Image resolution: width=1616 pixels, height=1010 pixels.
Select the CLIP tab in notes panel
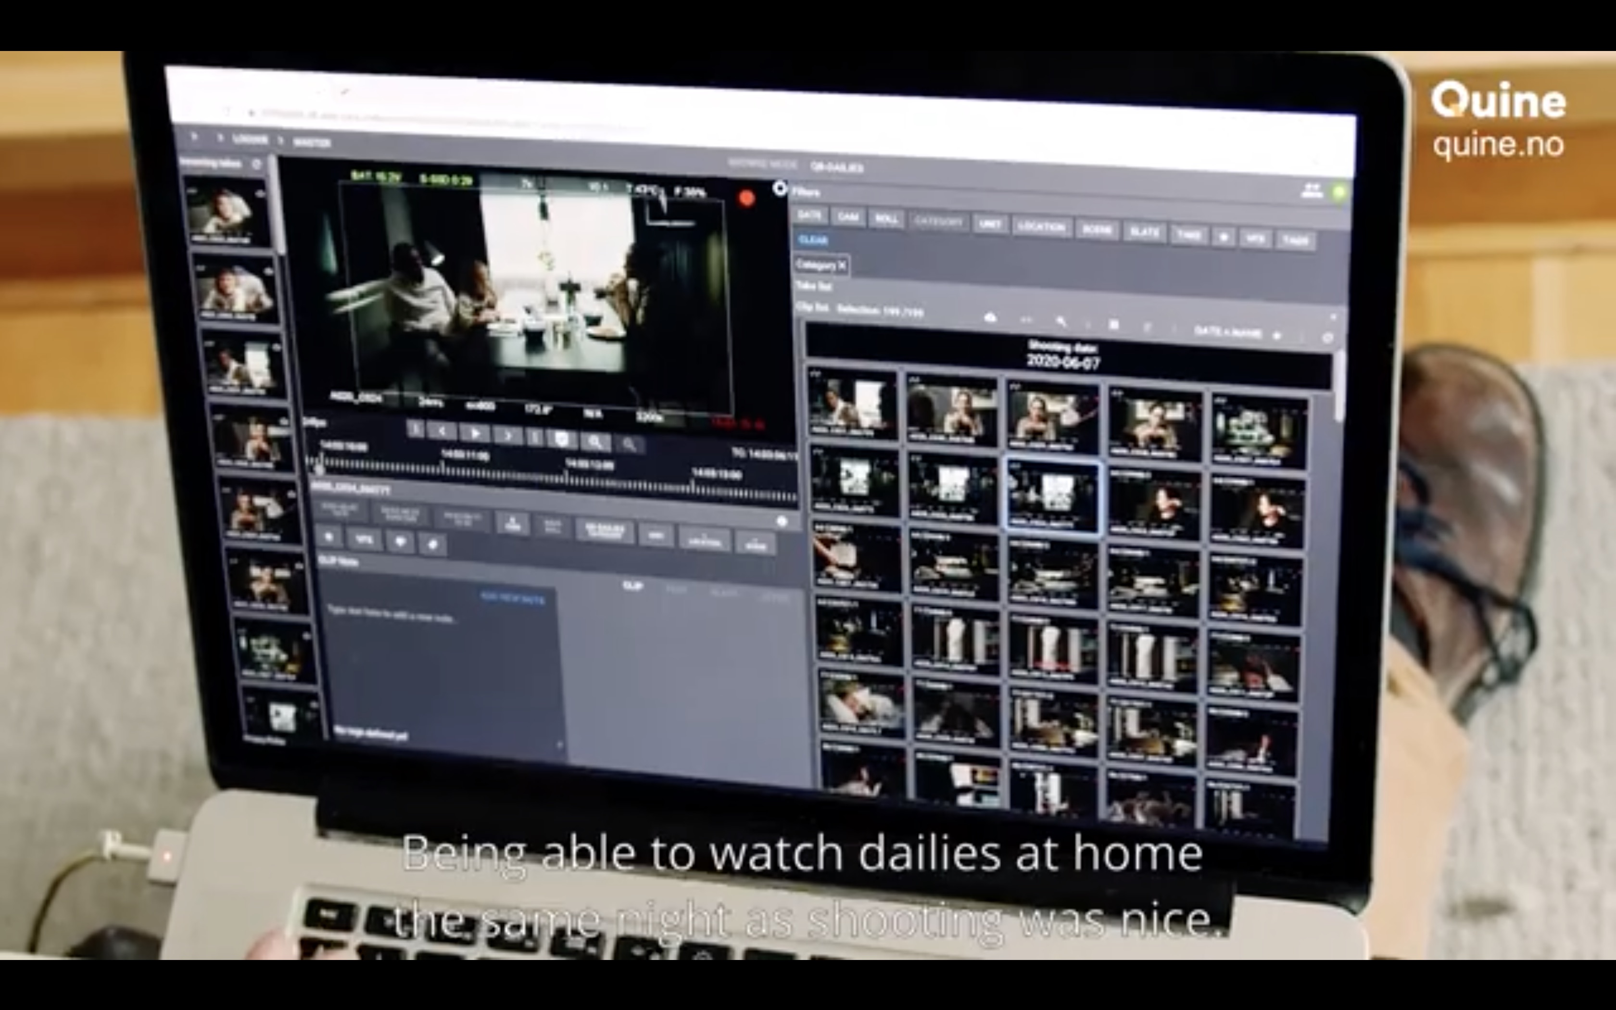pyautogui.click(x=631, y=586)
